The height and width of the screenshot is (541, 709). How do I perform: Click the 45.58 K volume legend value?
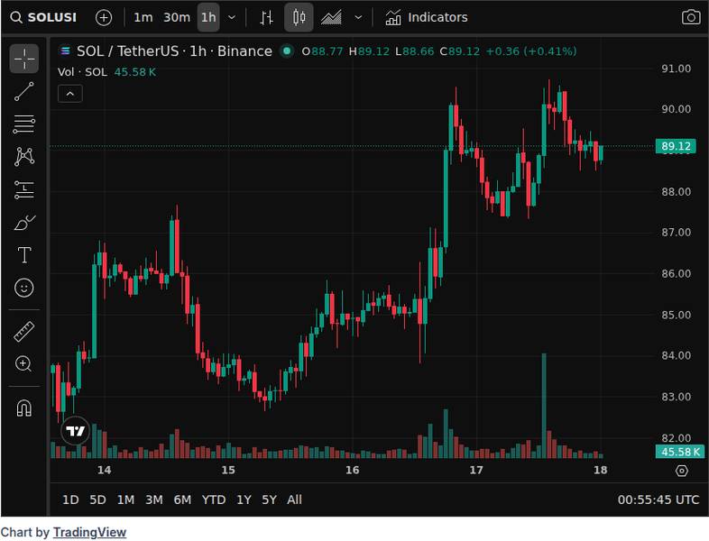point(134,72)
